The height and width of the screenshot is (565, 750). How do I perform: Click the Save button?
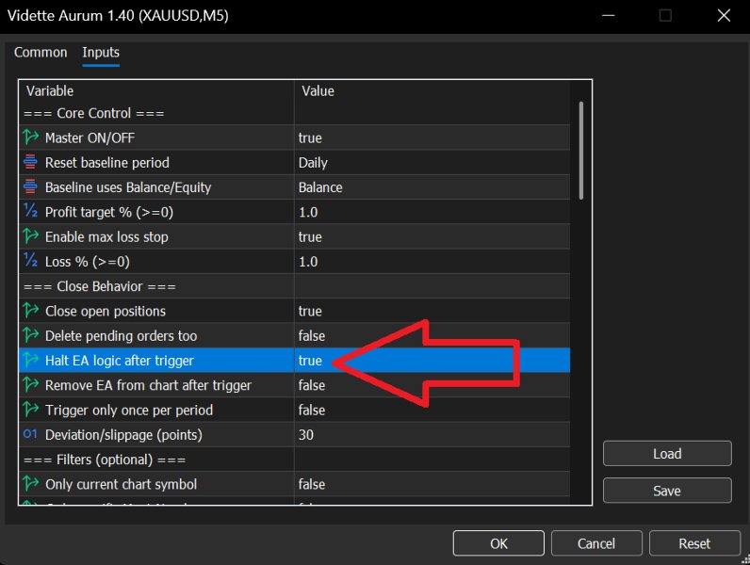(667, 491)
